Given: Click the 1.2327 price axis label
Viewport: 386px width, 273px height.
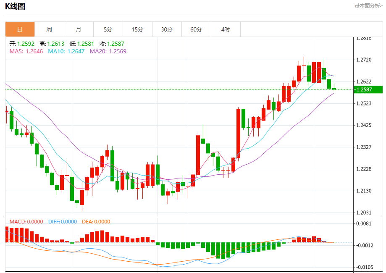Looking at the screenshot, I should click(364, 147).
